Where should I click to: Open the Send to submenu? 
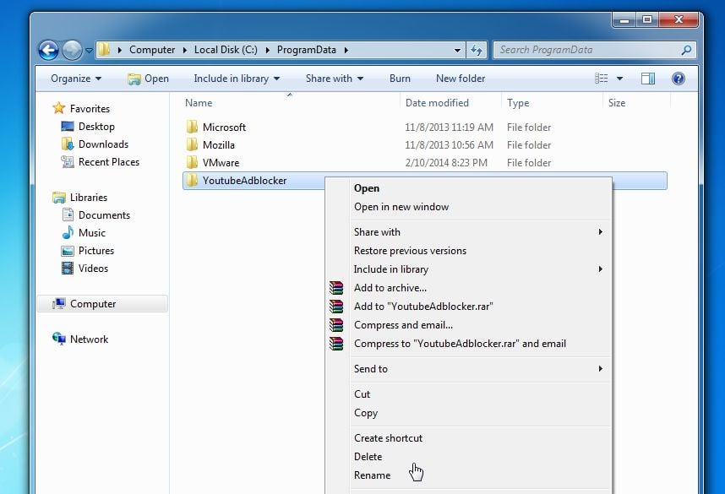coord(469,369)
